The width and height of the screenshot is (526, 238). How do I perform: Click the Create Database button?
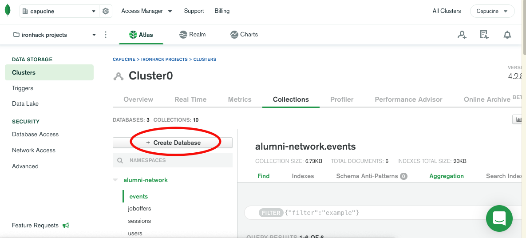point(173,143)
